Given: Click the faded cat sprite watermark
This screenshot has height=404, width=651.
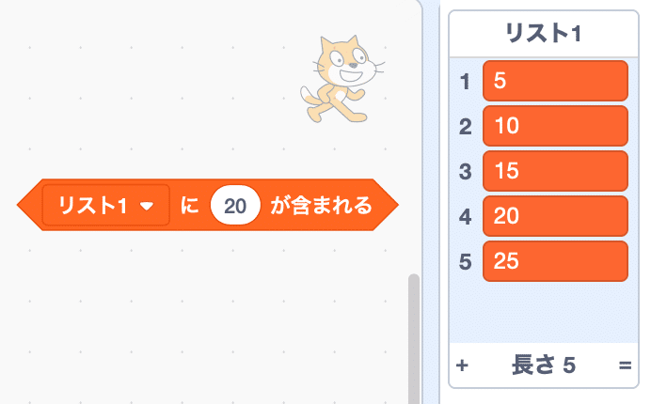Looking at the screenshot, I should point(341,79).
